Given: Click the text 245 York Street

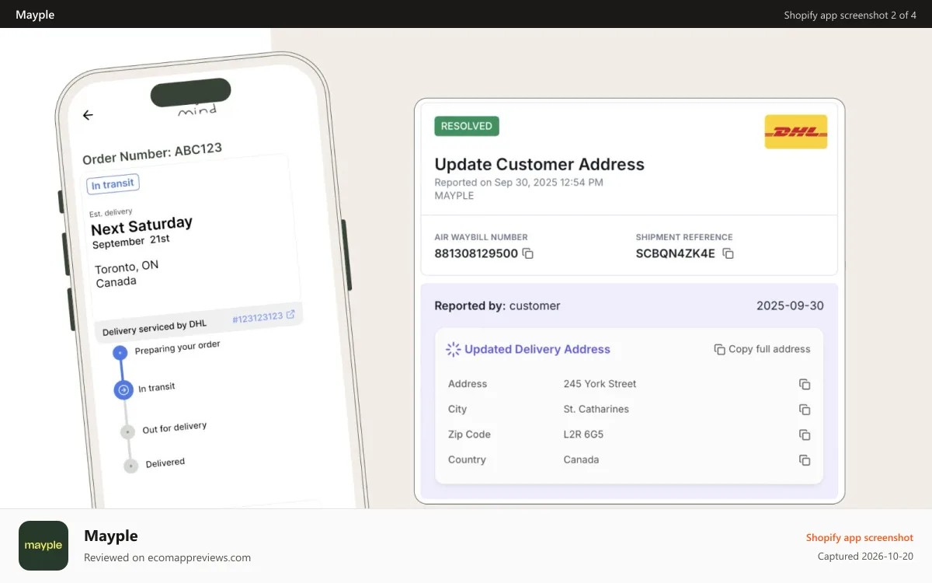Looking at the screenshot, I should (x=600, y=384).
